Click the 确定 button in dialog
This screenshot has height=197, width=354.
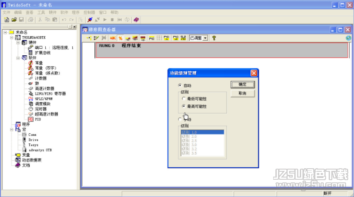coord(243,85)
